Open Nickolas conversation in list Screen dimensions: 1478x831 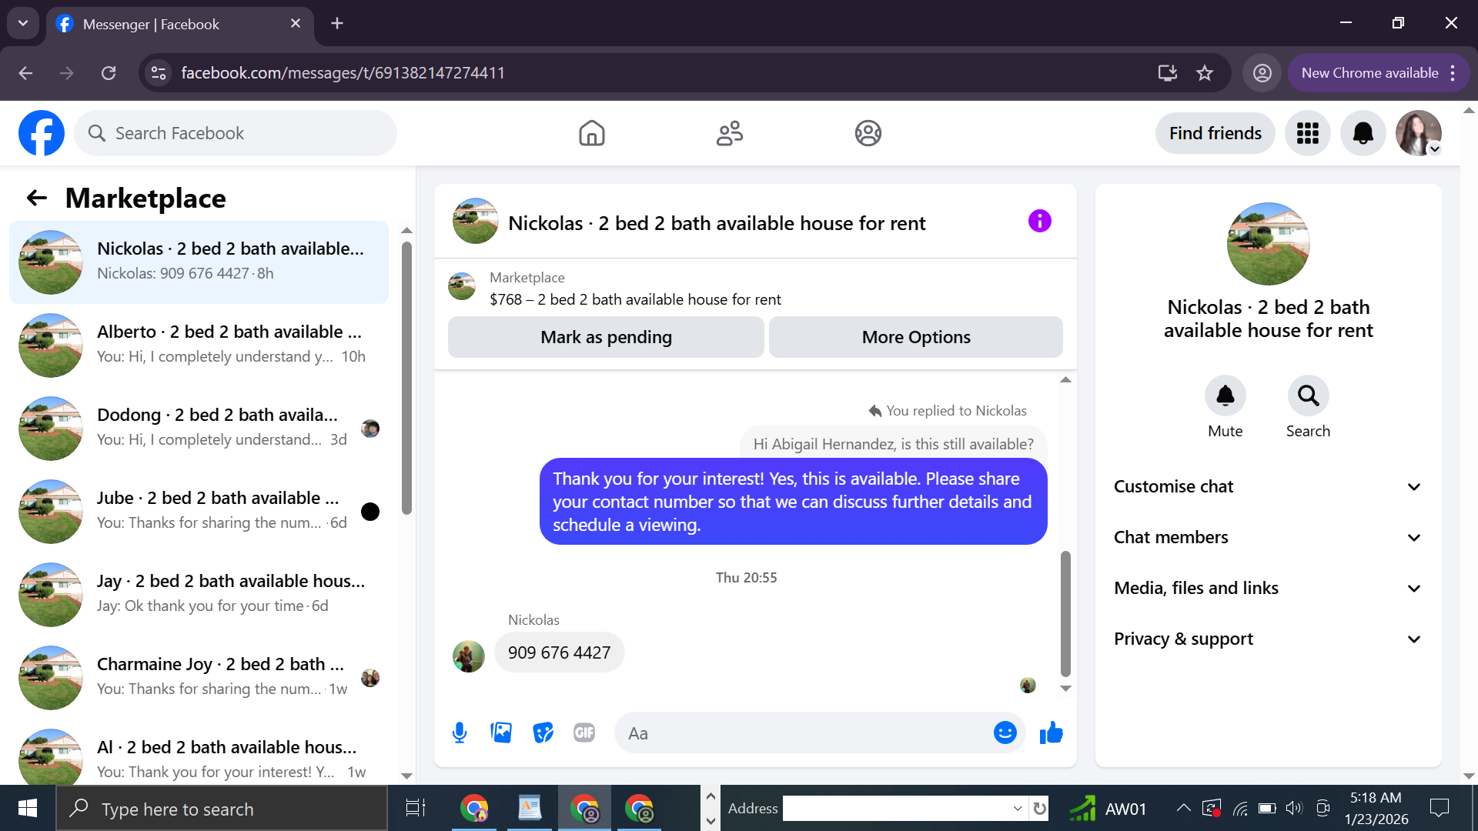click(199, 262)
